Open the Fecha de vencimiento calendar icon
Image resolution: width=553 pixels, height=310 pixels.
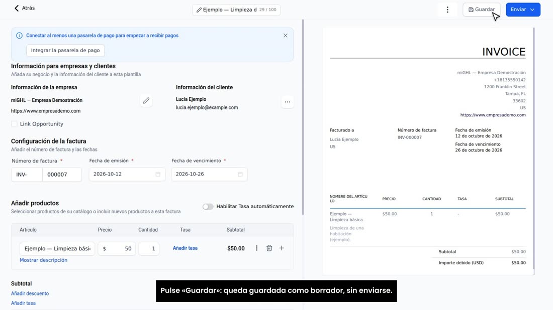coord(240,174)
